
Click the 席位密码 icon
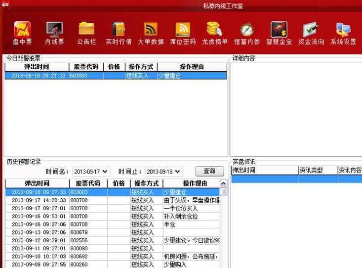click(183, 30)
